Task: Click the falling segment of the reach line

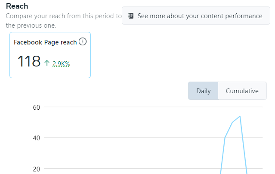Action: pyautogui.click(x=244, y=147)
